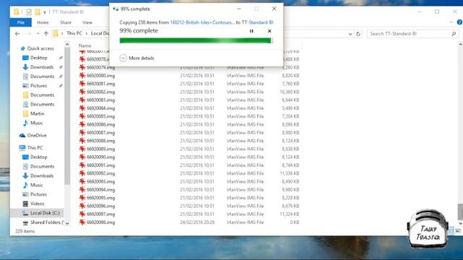Switch to the Share ribbon tab

click(66, 22)
